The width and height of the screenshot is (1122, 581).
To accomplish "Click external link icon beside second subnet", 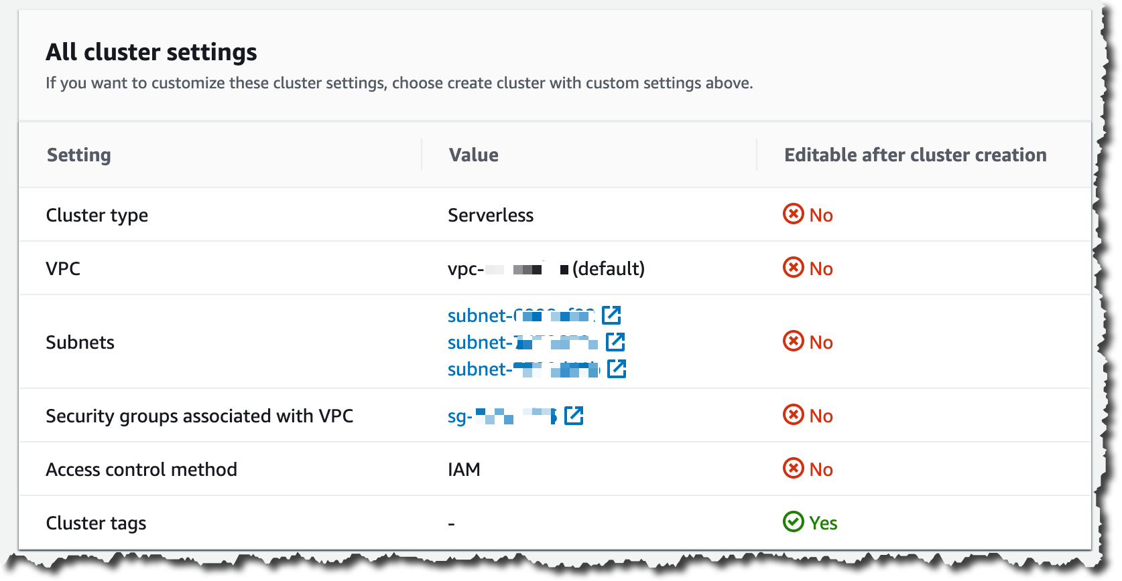I will tap(615, 342).
